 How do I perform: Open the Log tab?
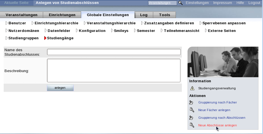coord(144,15)
